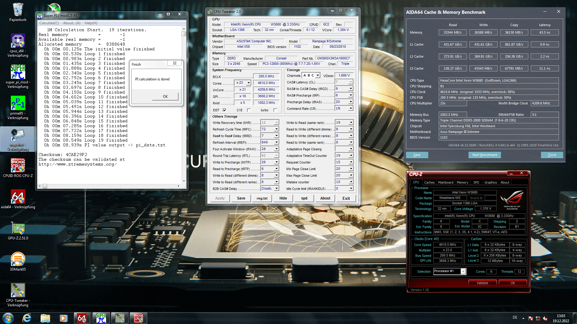Open GPU-Z.2.51.0 desktop icon
Viewport: 577px width, 324px height.
pos(18,230)
